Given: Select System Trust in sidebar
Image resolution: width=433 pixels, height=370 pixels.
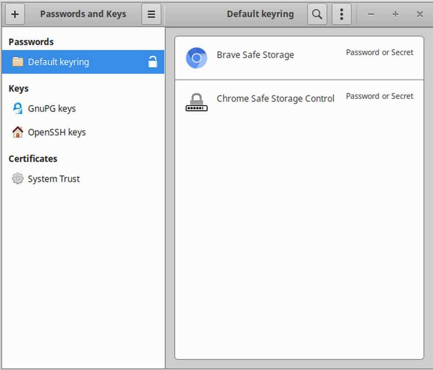Looking at the screenshot, I should [83, 179].
